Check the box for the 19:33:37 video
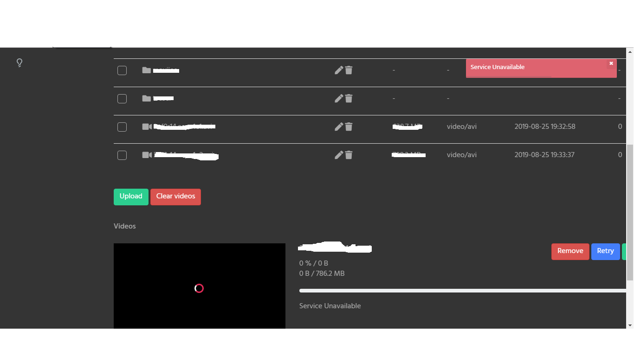Screen dimensions: 634x356 pos(122,155)
